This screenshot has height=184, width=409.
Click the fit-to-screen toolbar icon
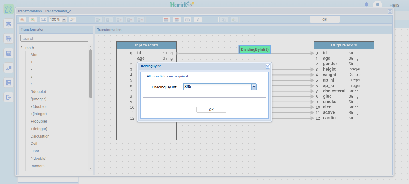pos(43,20)
